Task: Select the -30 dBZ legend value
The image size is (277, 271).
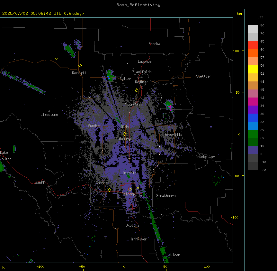Action: coord(263,170)
